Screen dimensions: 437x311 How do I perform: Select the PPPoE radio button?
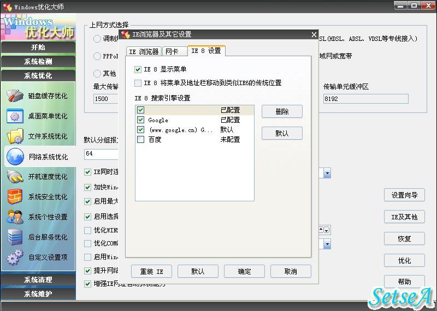pos(97,56)
